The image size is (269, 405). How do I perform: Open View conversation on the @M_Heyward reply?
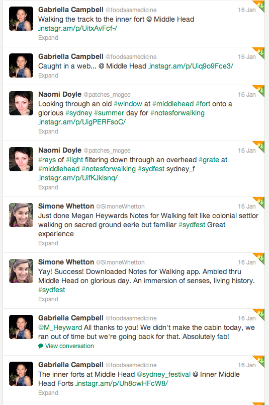pos(69,346)
